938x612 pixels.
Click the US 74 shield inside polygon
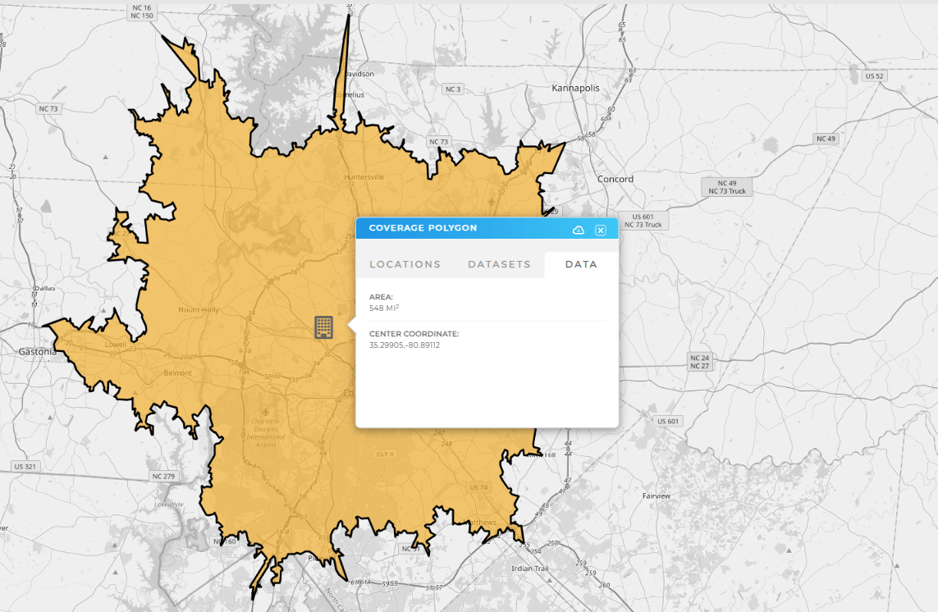point(478,487)
